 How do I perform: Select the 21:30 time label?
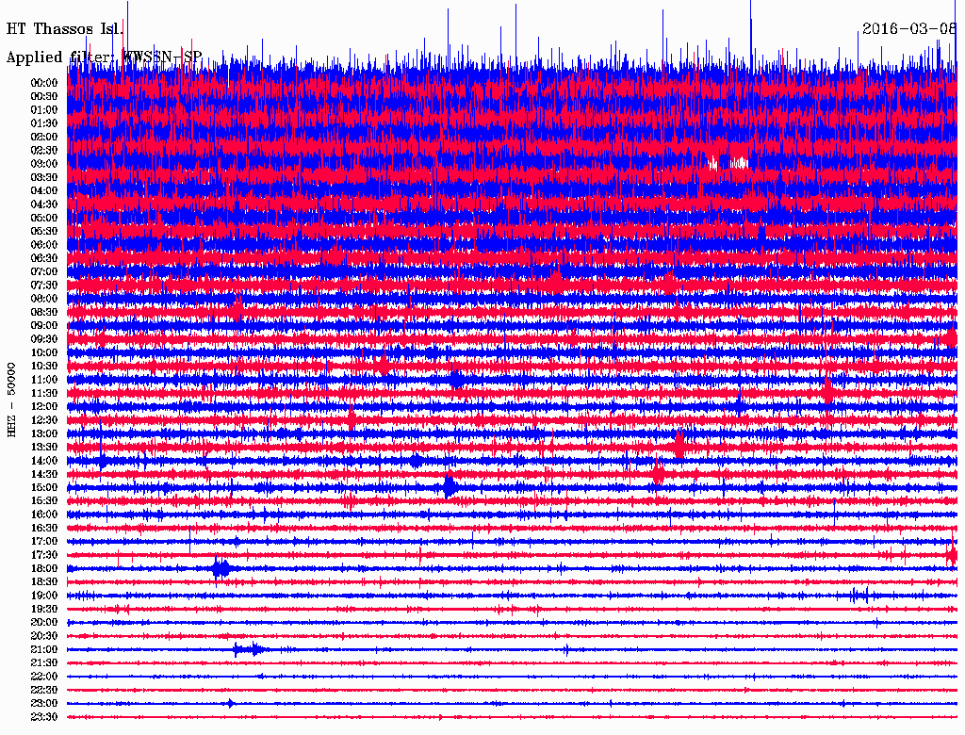tap(44, 663)
